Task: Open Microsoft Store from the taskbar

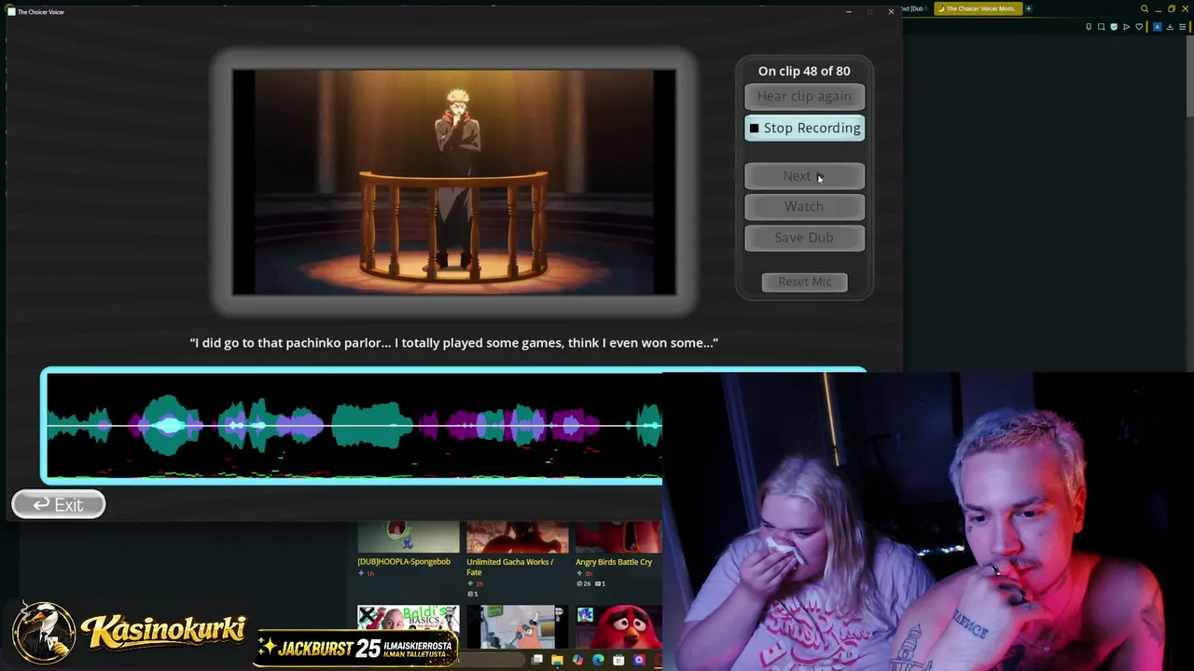Action: pos(618,661)
